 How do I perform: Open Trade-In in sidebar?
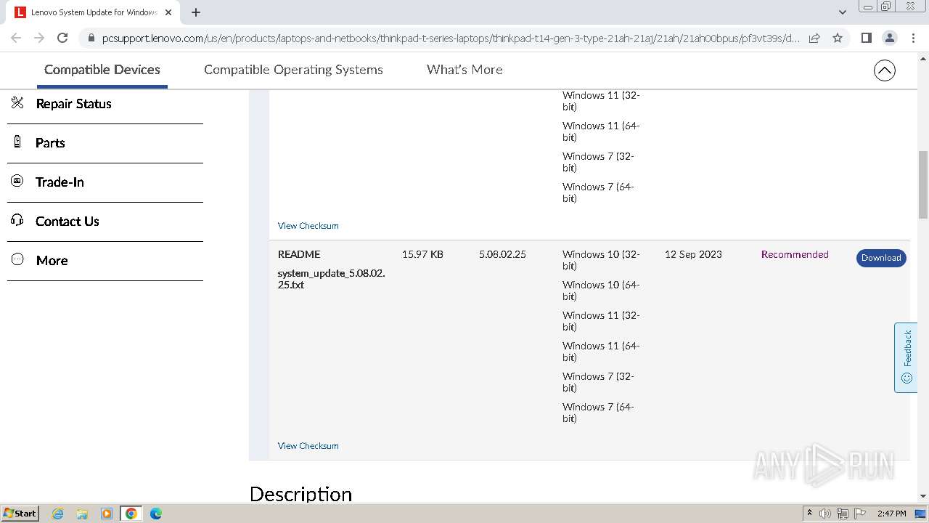[60, 182]
